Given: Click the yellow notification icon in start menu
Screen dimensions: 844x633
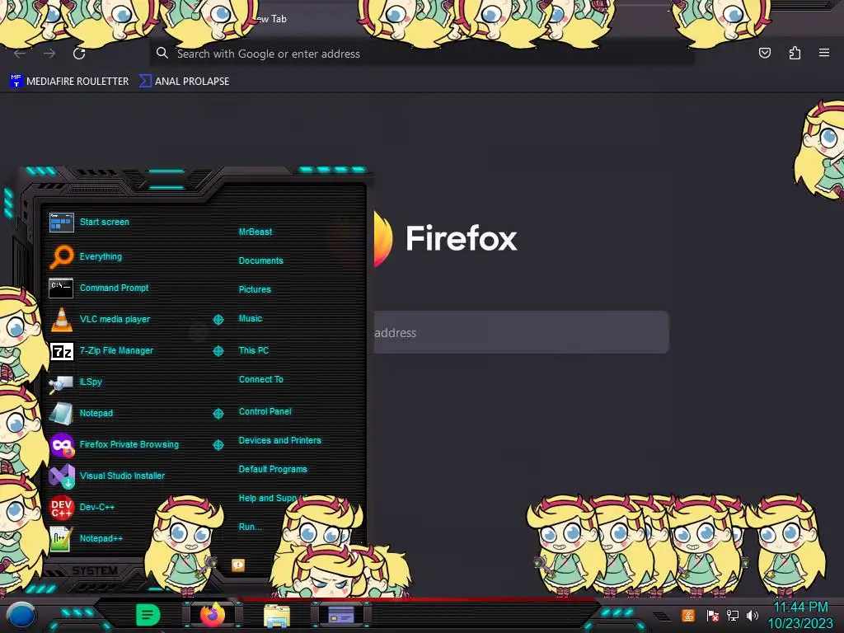Looking at the screenshot, I should (x=238, y=565).
